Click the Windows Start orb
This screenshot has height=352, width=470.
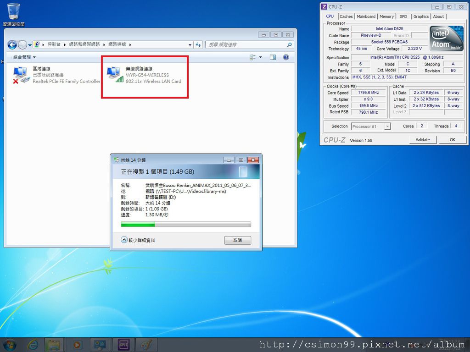pyautogui.click(x=10, y=345)
